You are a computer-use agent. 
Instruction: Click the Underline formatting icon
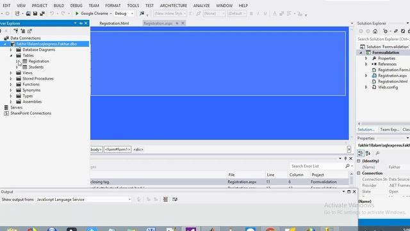pyautogui.click(x=265, y=13)
